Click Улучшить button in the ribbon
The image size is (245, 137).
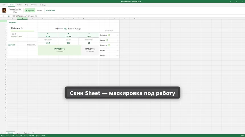pos(30,10)
